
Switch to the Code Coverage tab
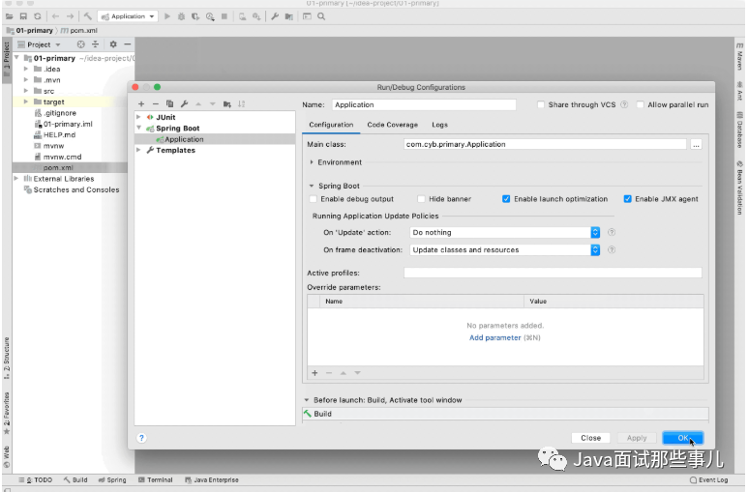[x=392, y=125]
